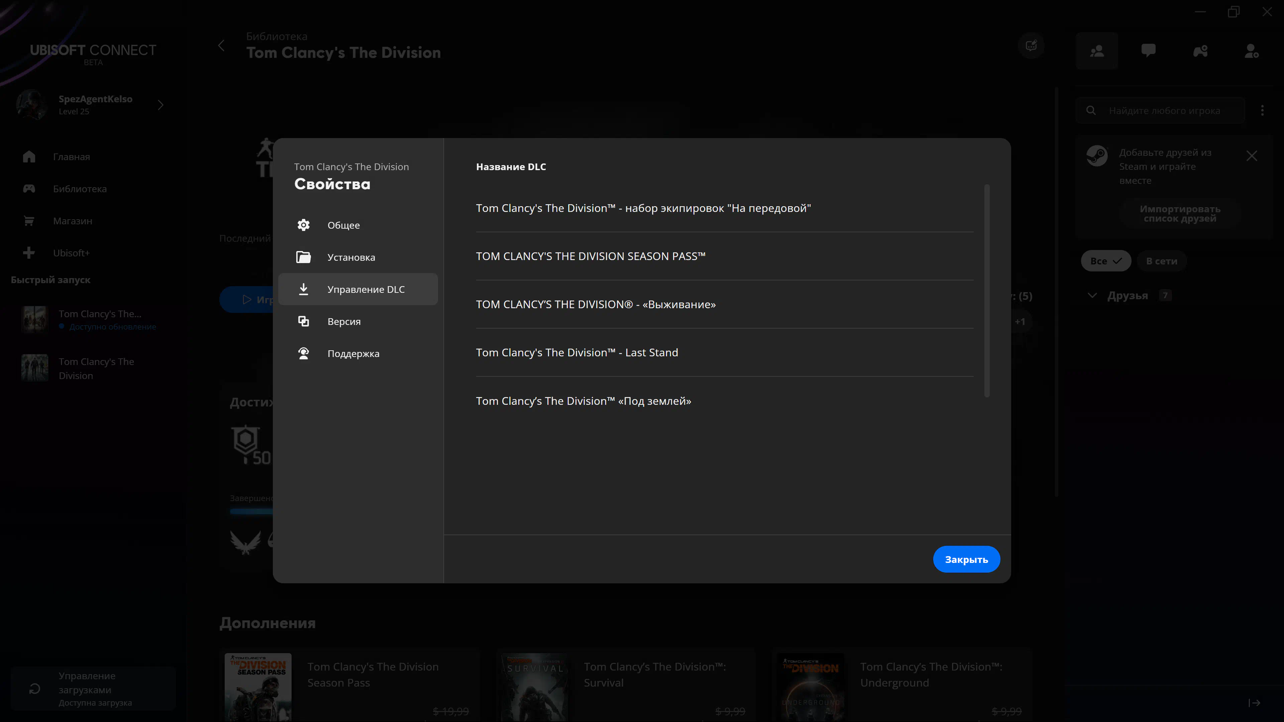Close the properties dialog with Закрыть

(x=966, y=559)
